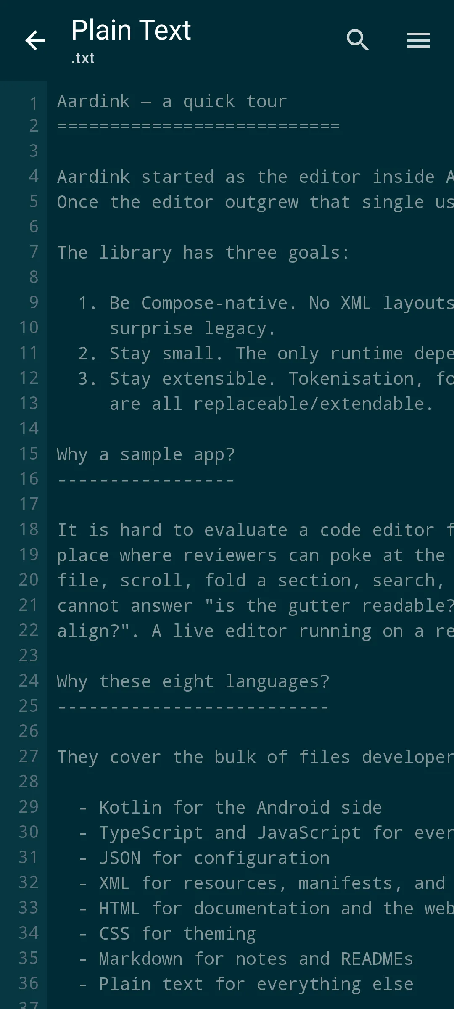Viewport: 454px width, 1009px height.
Task: Click line 'Aardink started as the editor inside'
Action: click(x=256, y=177)
